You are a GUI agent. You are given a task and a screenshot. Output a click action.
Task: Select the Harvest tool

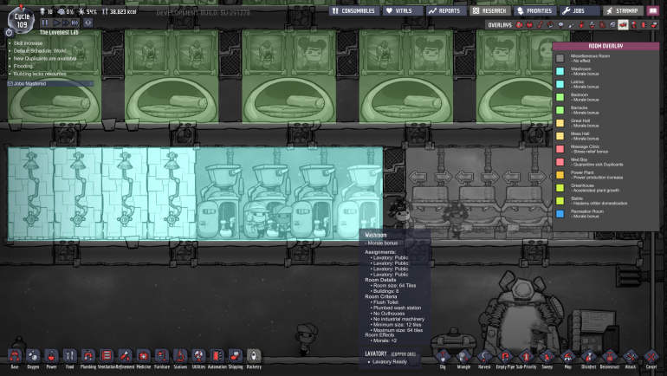coord(484,356)
